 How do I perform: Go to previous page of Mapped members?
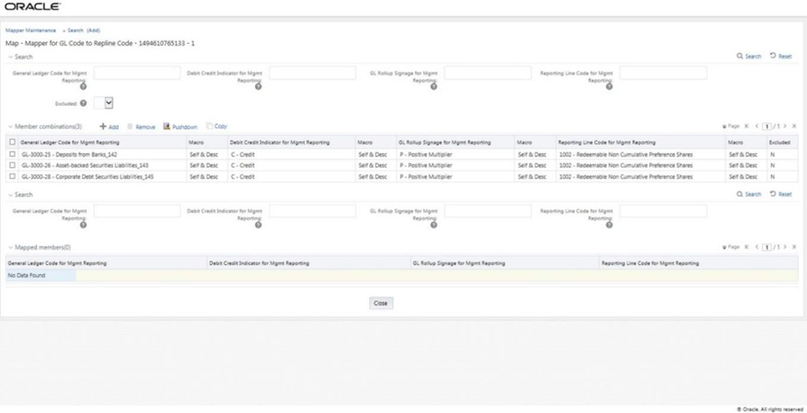[756, 247]
